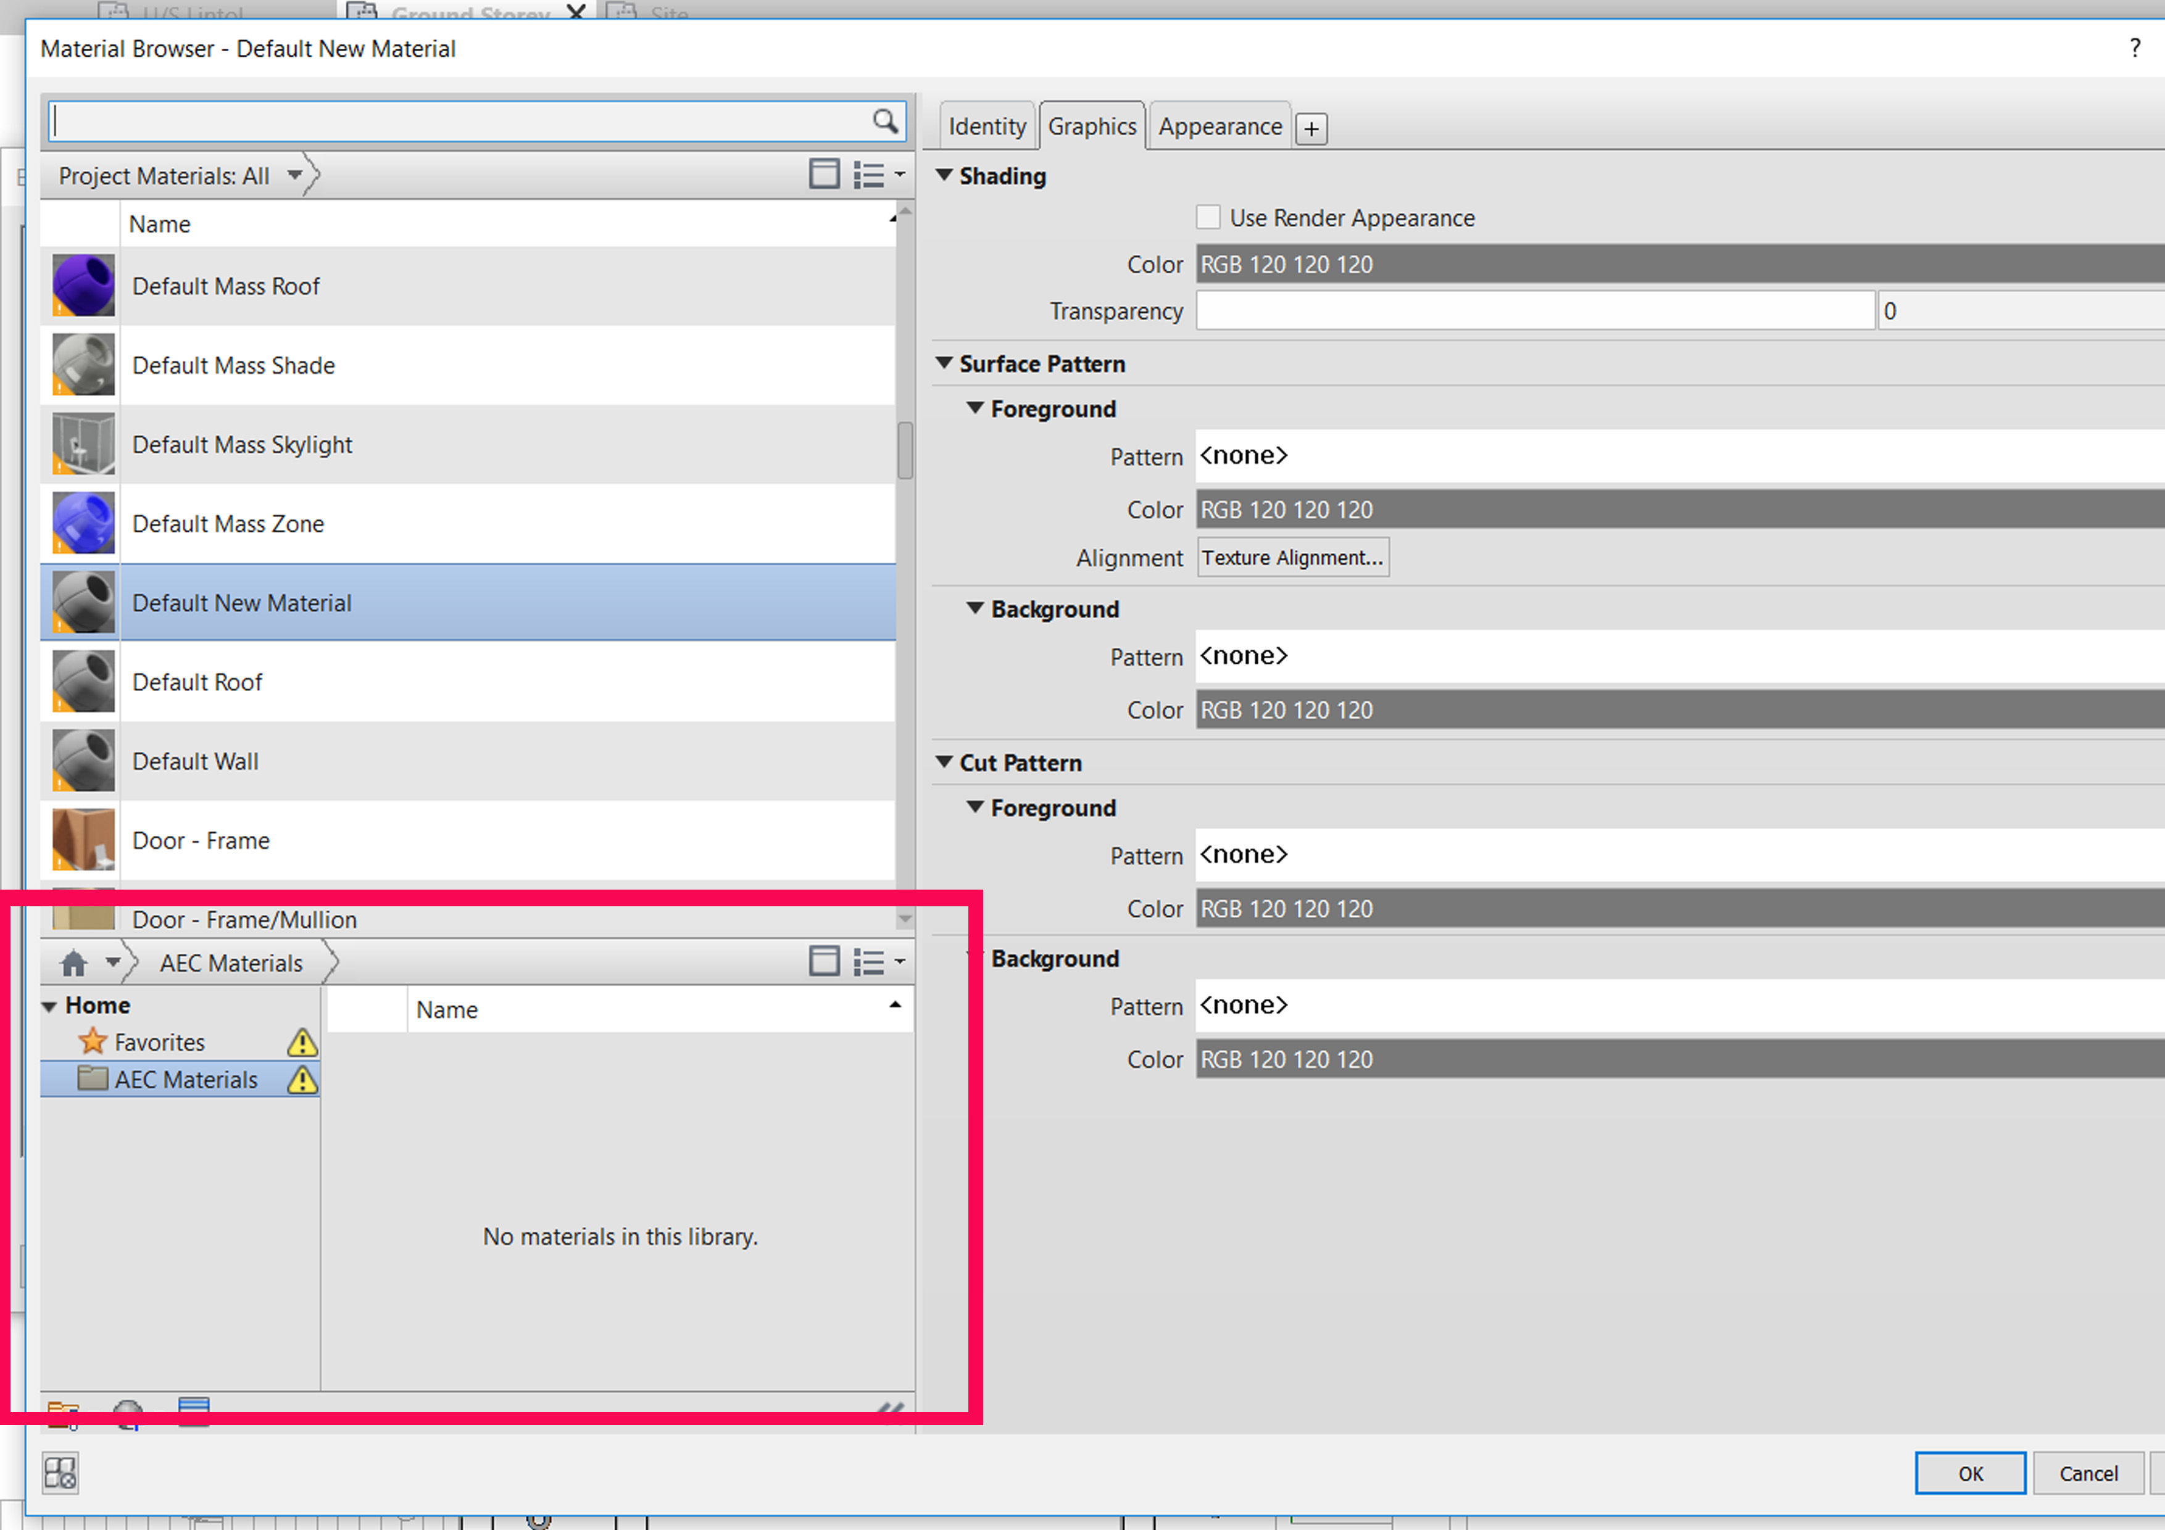This screenshot has width=2165, height=1530.
Task: Switch to the Appearance tab
Action: click(x=1220, y=126)
